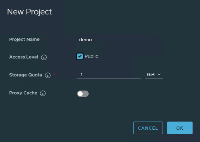The width and height of the screenshot is (200, 142).
Task: Show the Storage Quota info tooltip icon
Action: (48, 75)
